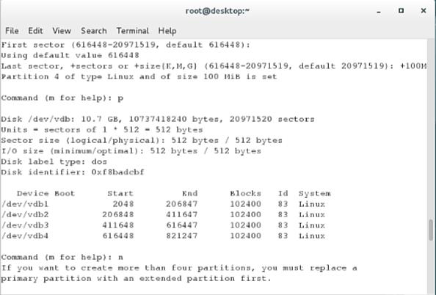Click the 'First sector' prompt line
Viewport: 436px width, 295px height.
126,45
